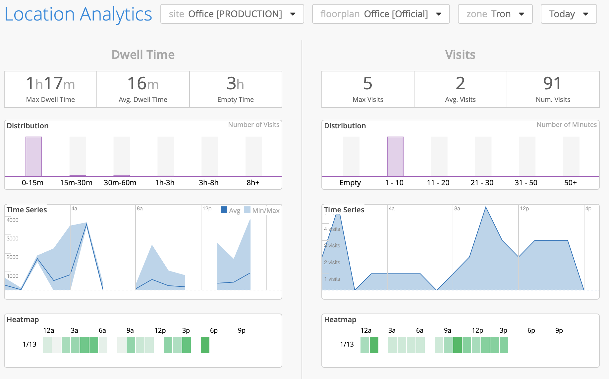Screen dimensions: 609x379
Task: Click the 8a marker in Visits time series
Action: (x=457, y=209)
